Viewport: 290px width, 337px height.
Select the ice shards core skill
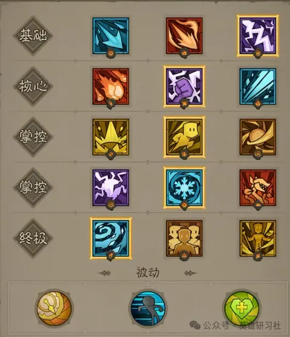coord(258,86)
